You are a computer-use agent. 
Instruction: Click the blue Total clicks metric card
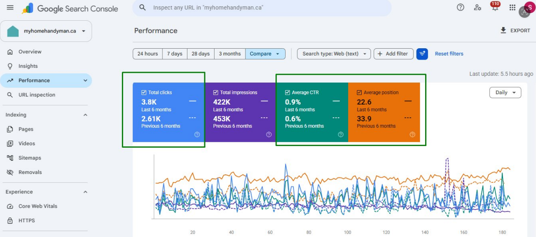pos(168,112)
